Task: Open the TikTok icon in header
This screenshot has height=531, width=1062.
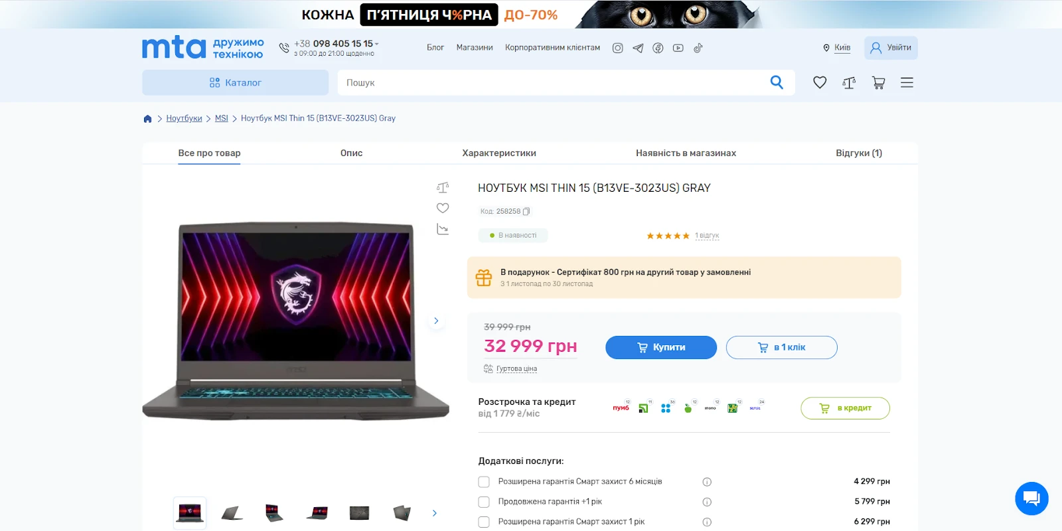Action: click(698, 48)
